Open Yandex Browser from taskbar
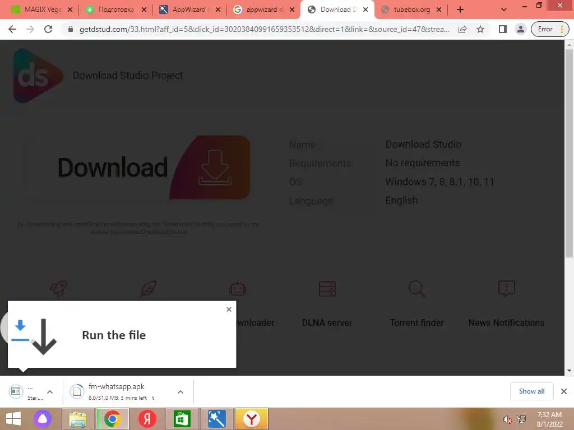Viewport: 574px width, 430px height. (x=252, y=419)
